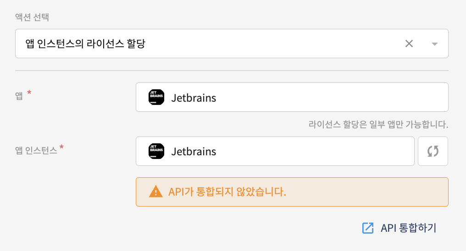Click the external link icon beside API 통합하기
This screenshot has width=466, height=251.
tap(368, 228)
